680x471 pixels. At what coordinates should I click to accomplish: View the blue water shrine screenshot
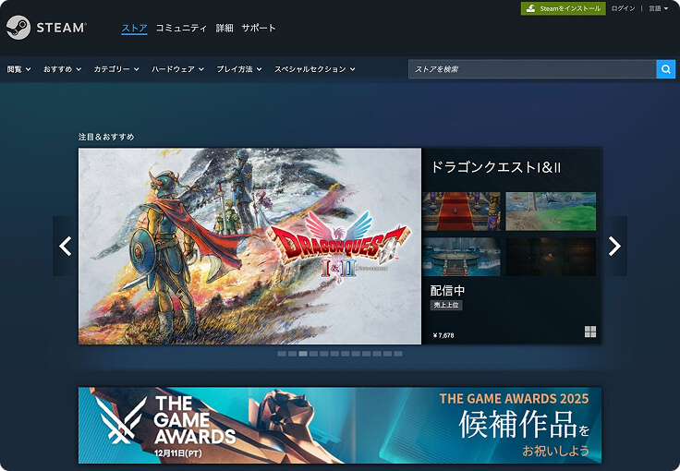click(461, 257)
